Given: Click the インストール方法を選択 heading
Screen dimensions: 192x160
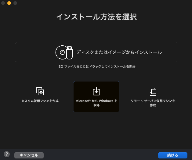Looking at the screenshot, I should pos(96,17).
